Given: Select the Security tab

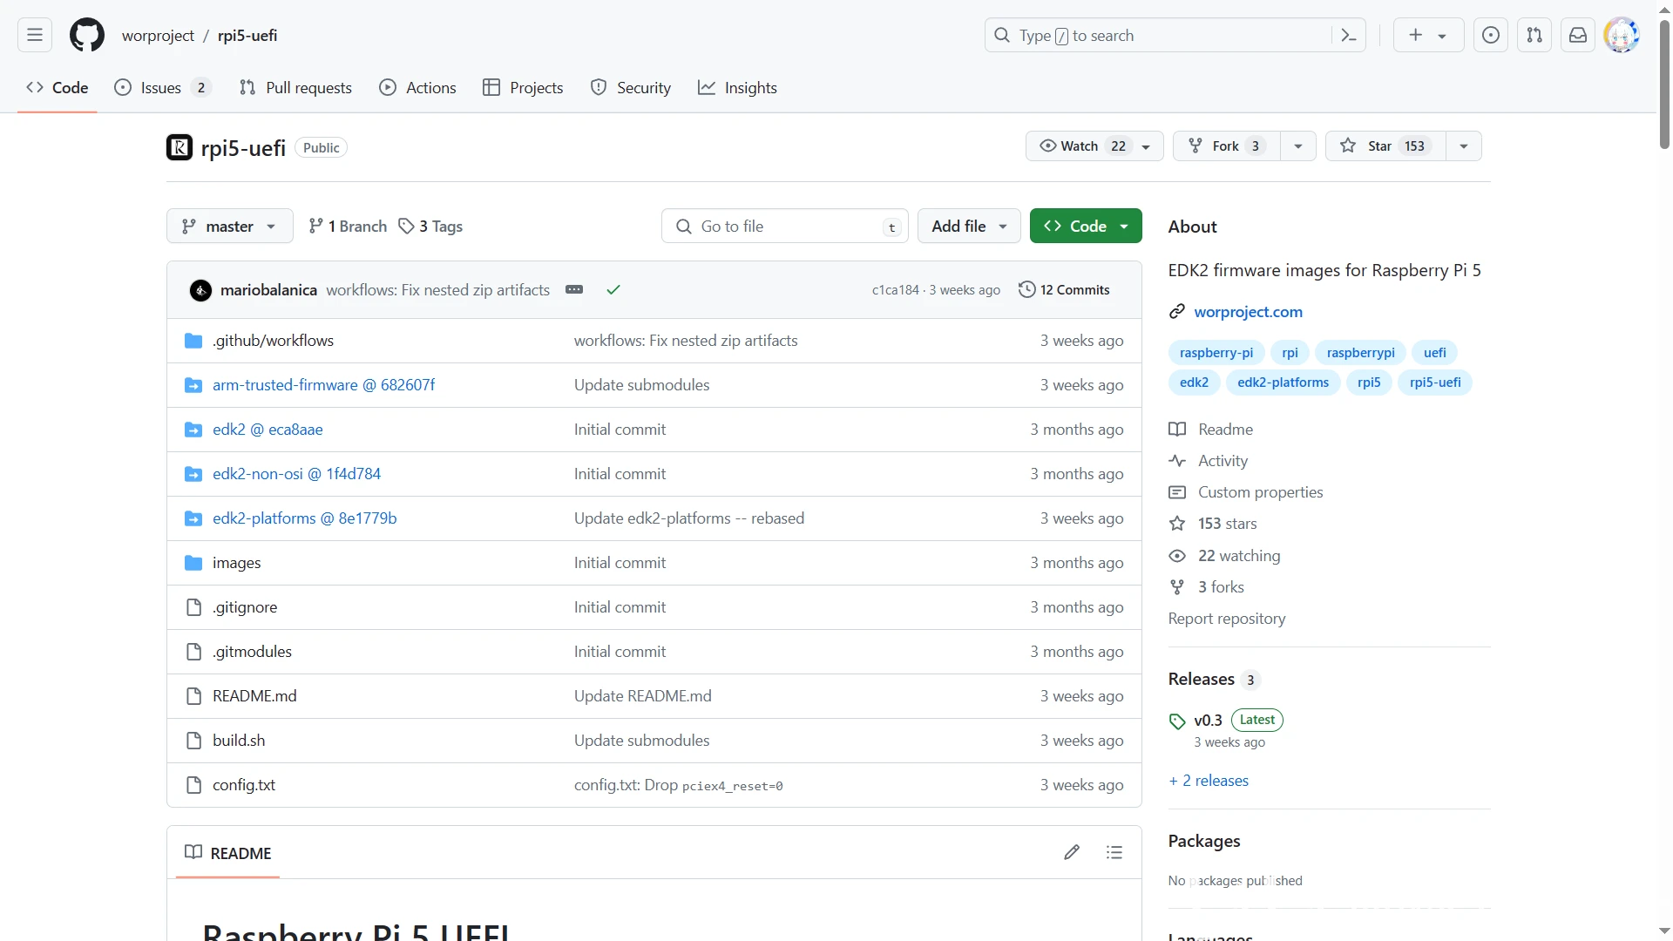Looking at the screenshot, I should (x=631, y=88).
